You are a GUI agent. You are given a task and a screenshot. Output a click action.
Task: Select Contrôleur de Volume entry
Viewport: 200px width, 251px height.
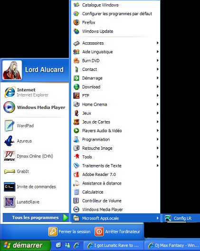115,201
